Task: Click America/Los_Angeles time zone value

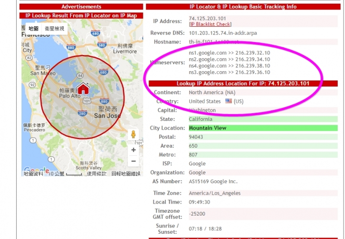Action: 215,193
